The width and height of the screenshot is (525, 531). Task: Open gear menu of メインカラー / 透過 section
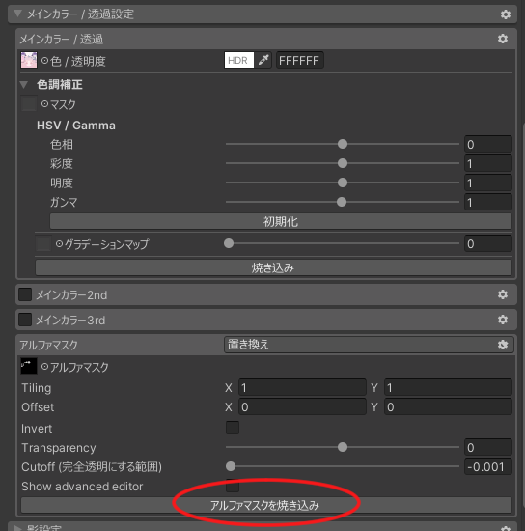click(x=503, y=39)
